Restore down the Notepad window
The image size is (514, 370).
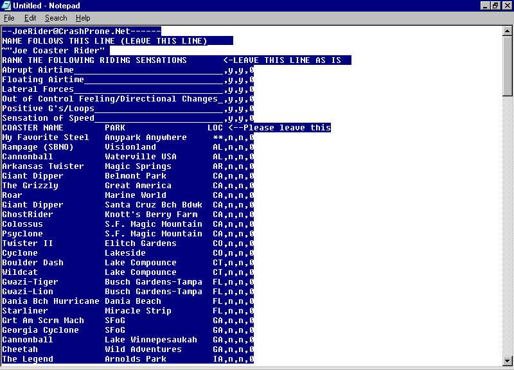(x=495, y=6)
